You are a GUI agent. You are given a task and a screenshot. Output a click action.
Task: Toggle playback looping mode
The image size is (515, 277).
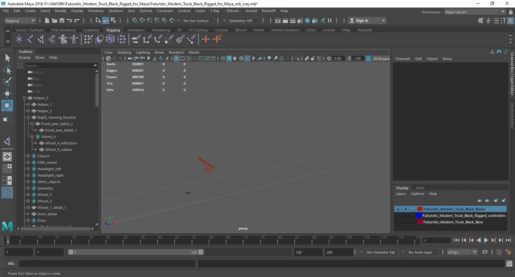click(485, 252)
